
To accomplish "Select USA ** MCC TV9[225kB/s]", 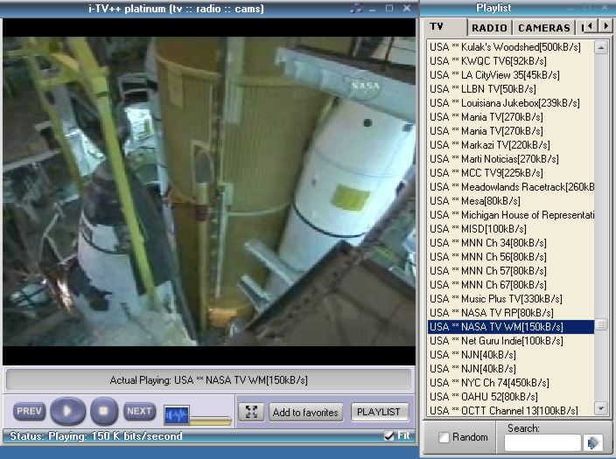I will [511, 173].
